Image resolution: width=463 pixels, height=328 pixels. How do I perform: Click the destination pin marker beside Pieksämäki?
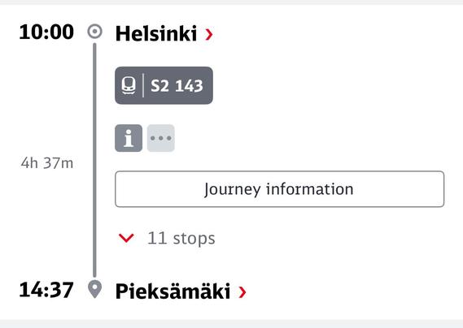pos(94,289)
